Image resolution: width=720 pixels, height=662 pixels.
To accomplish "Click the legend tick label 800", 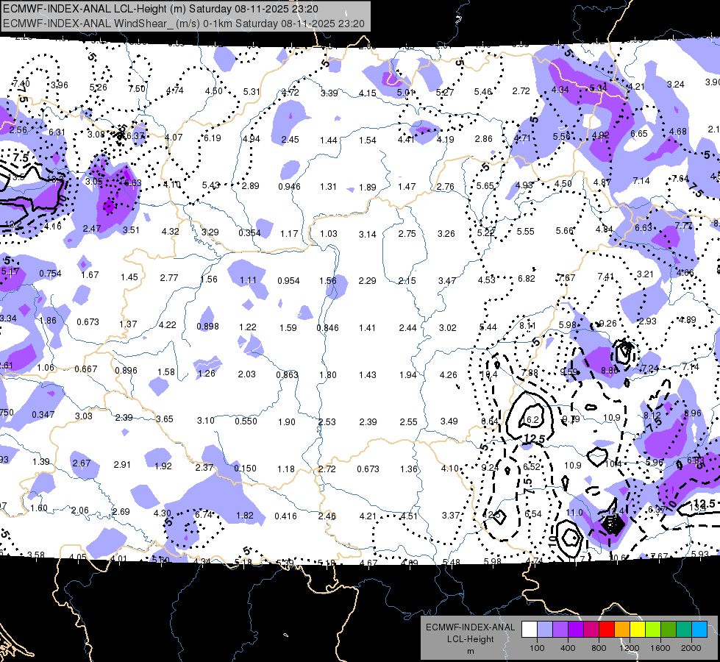I will tap(599, 648).
